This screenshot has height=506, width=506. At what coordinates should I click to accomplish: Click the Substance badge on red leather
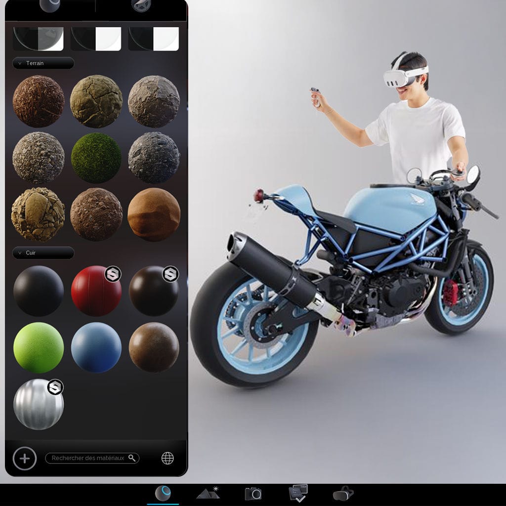coord(113,274)
